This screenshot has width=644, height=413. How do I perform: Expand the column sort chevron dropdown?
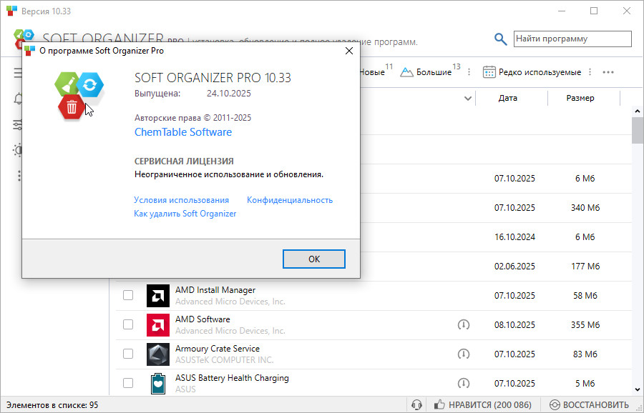pos(468,98)
